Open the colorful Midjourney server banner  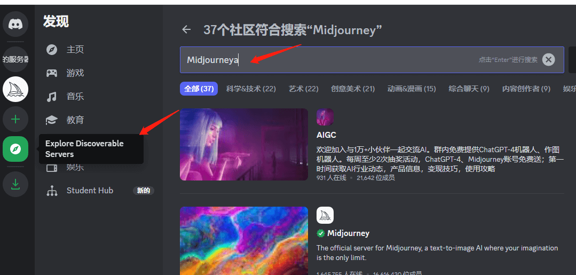click(244, 241)
